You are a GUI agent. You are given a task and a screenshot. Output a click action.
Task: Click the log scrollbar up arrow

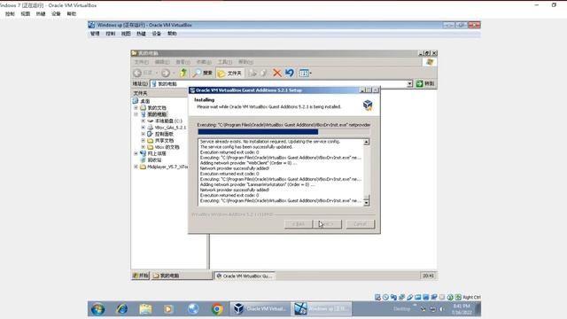[x=366, y=142]
